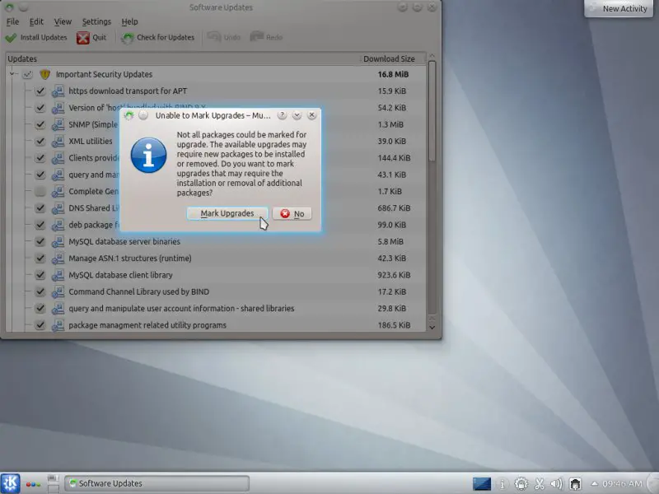659x494 pixels.
Task: Uncheck MySQL database client library checkbox
Action: [40, 275]
